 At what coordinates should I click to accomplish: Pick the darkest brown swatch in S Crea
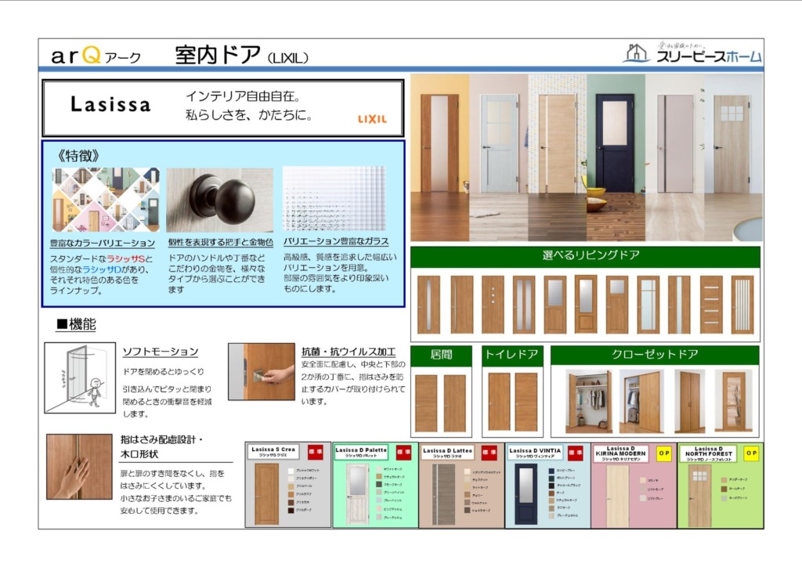pyautogui.click(x=291, y=510)
